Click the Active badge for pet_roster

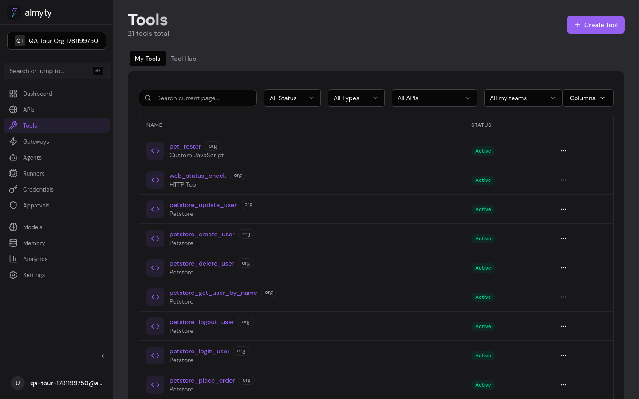pyautogui.click(x=483, y=151)
